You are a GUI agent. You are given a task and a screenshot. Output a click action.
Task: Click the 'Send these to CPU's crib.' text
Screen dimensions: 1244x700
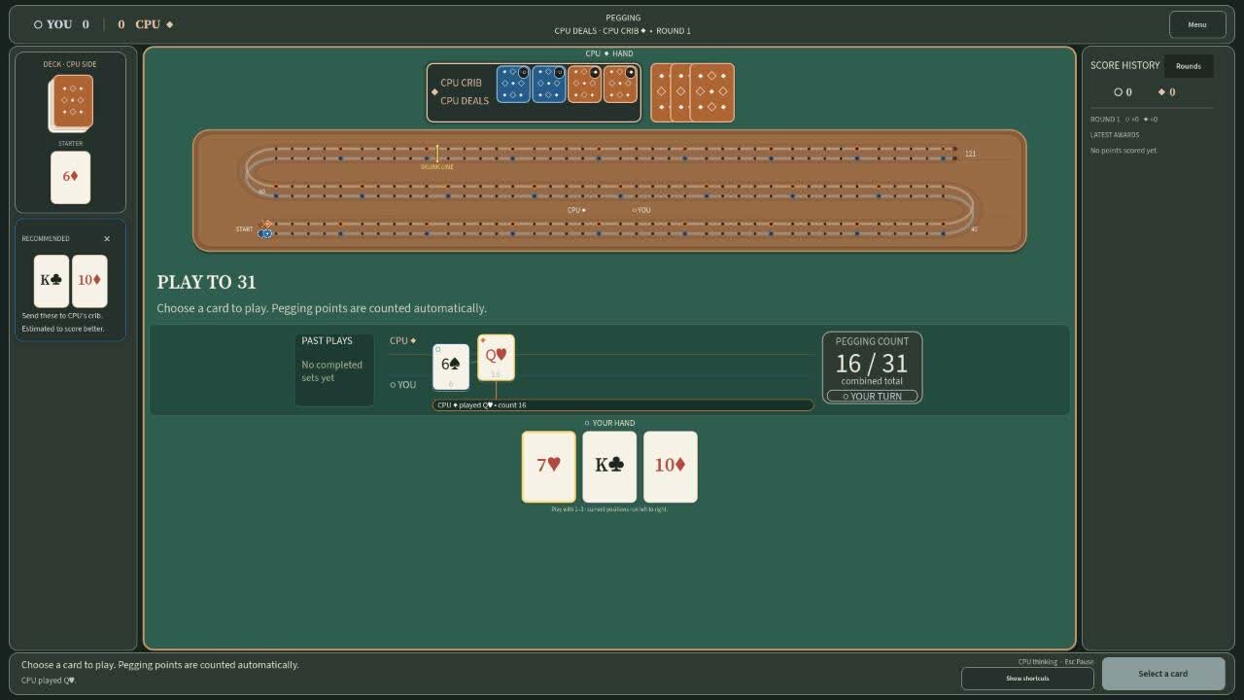[x=62, y=316]
